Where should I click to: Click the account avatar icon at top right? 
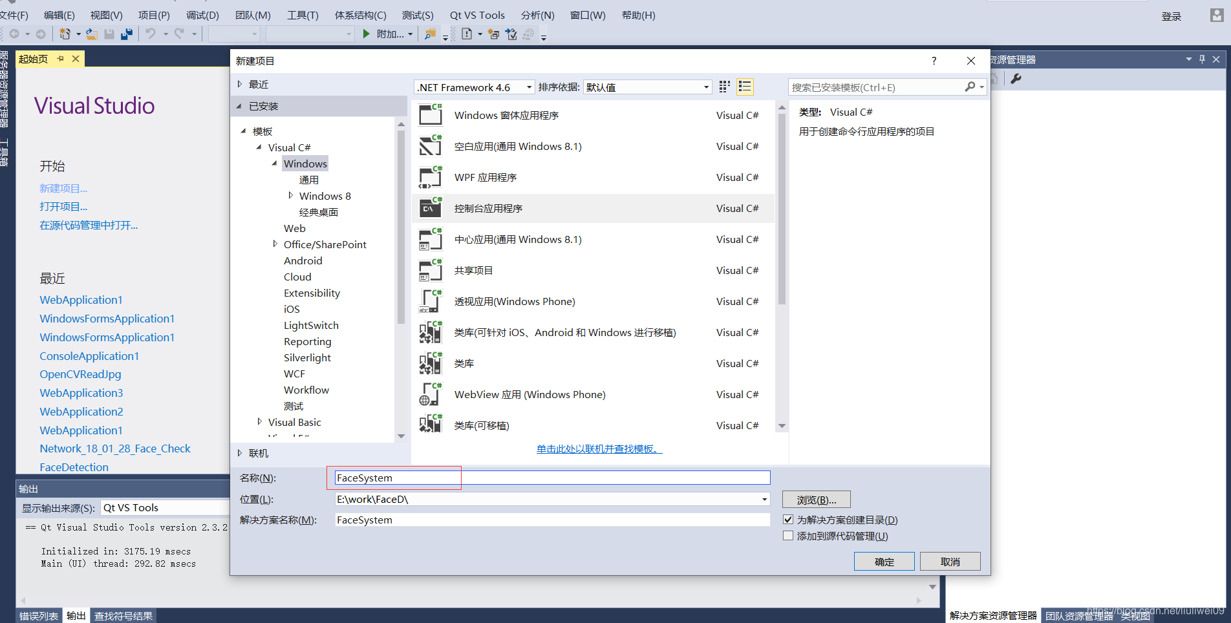point(1216,16)
